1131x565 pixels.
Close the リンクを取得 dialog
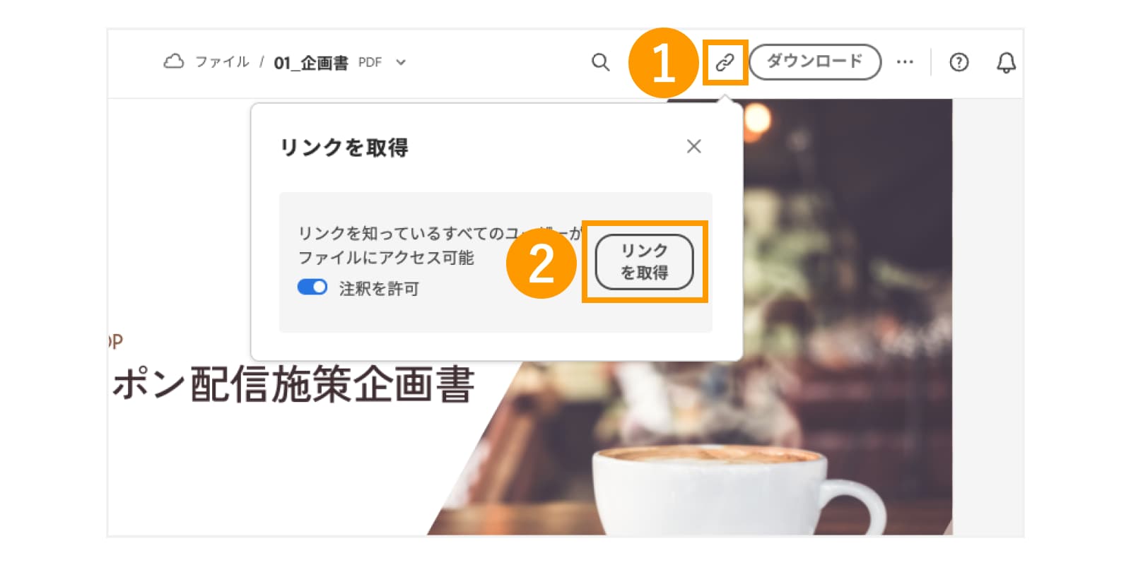point(693,146)
